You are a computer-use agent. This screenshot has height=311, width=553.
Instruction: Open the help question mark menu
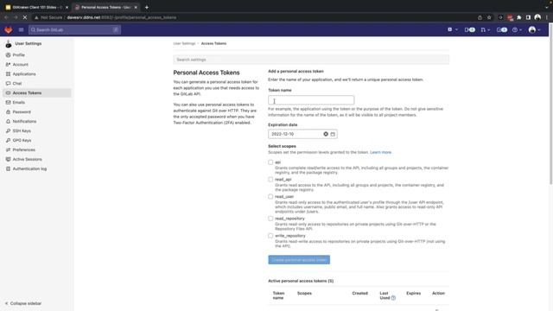(517, 30)
